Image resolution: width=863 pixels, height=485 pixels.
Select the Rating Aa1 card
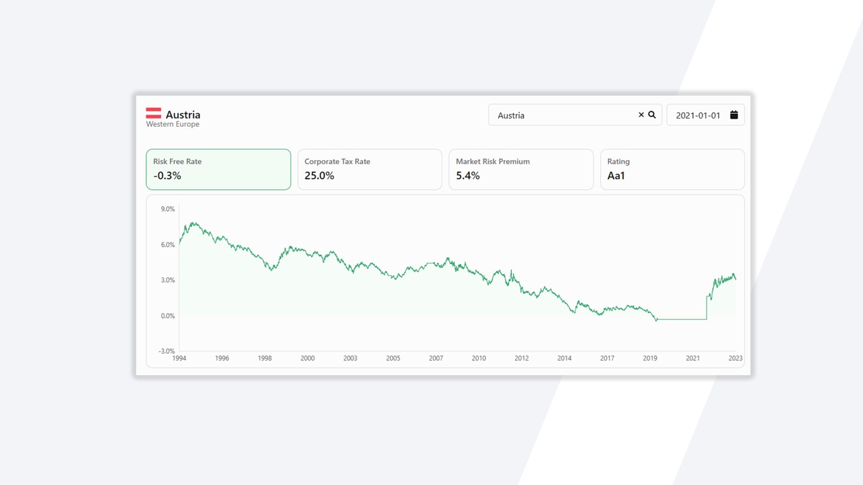tap(672, 169)
